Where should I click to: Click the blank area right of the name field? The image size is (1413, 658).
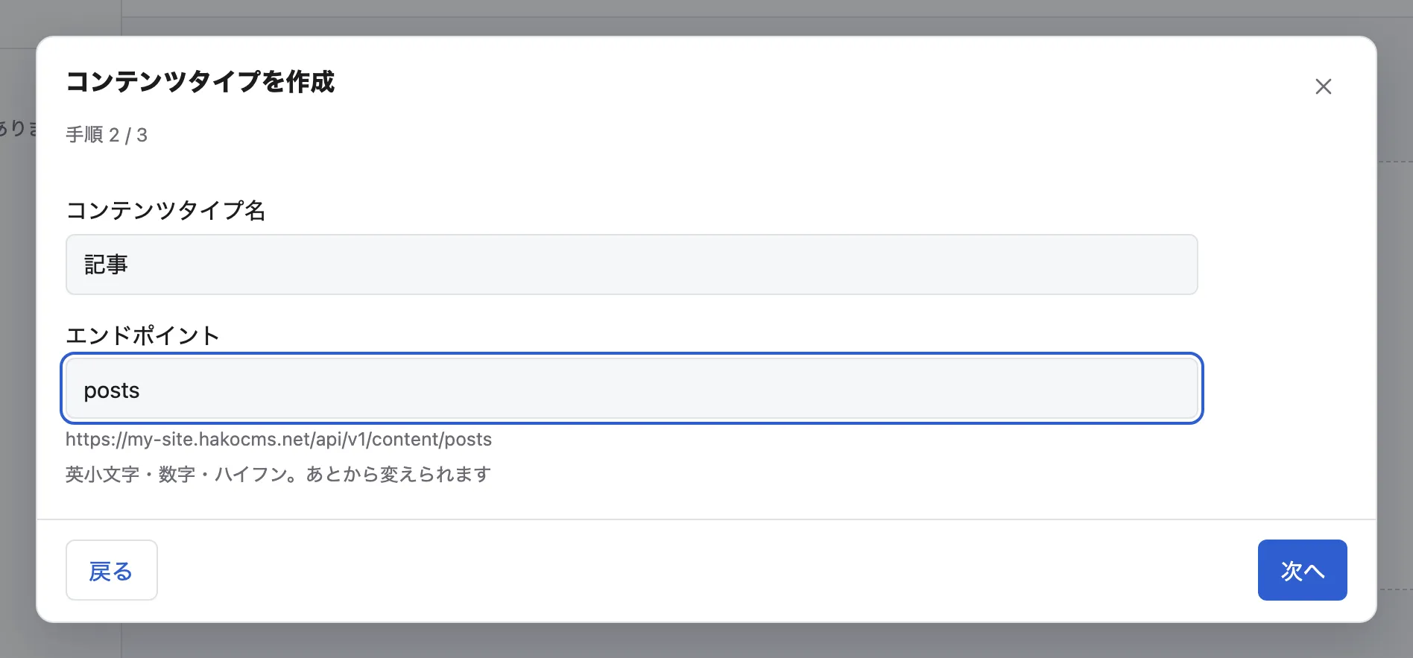[x=1286, y=265]
